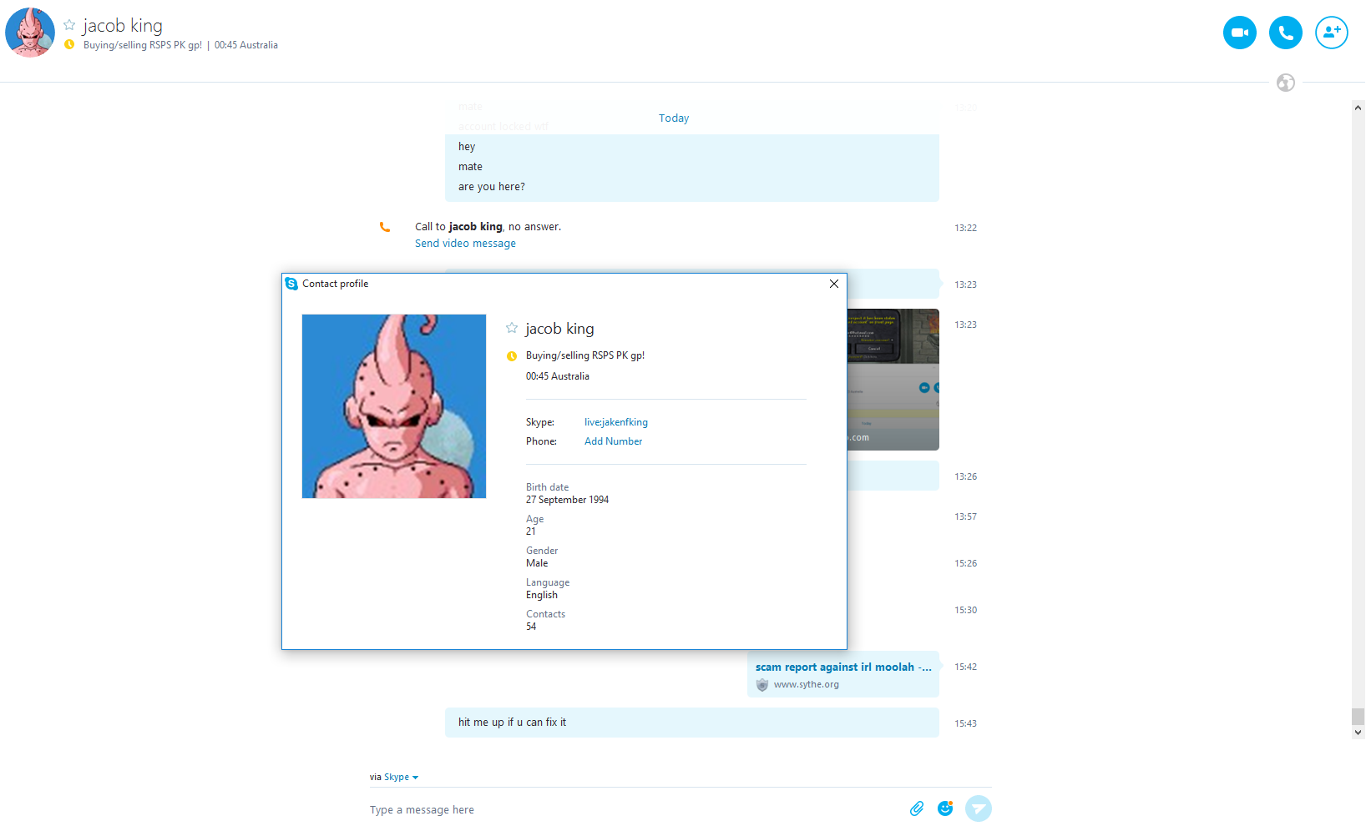Click the orange missed call phone icon
Screen dimensions: 1366x826
coord(385,227)
